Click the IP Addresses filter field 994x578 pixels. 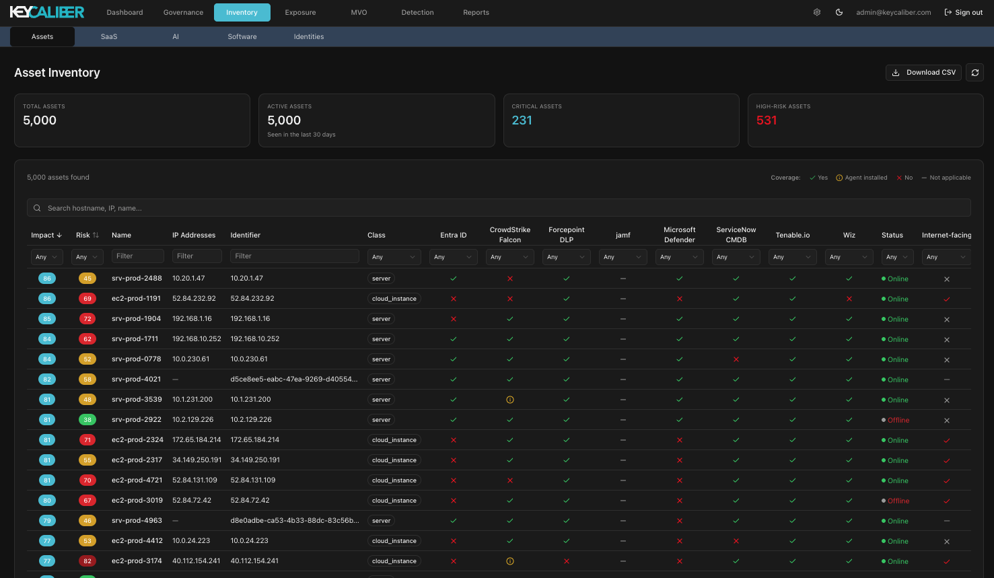coord(197,256)
